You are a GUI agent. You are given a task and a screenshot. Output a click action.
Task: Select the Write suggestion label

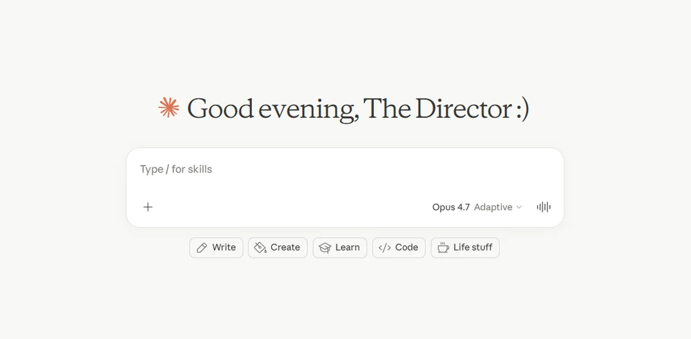[x=224, y=248]
